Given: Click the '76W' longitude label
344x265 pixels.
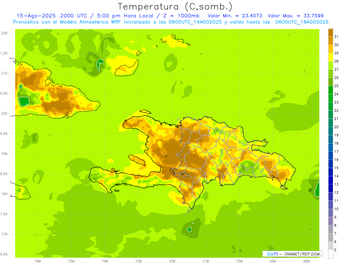Looking at the screenshot, I should (38, 261).
